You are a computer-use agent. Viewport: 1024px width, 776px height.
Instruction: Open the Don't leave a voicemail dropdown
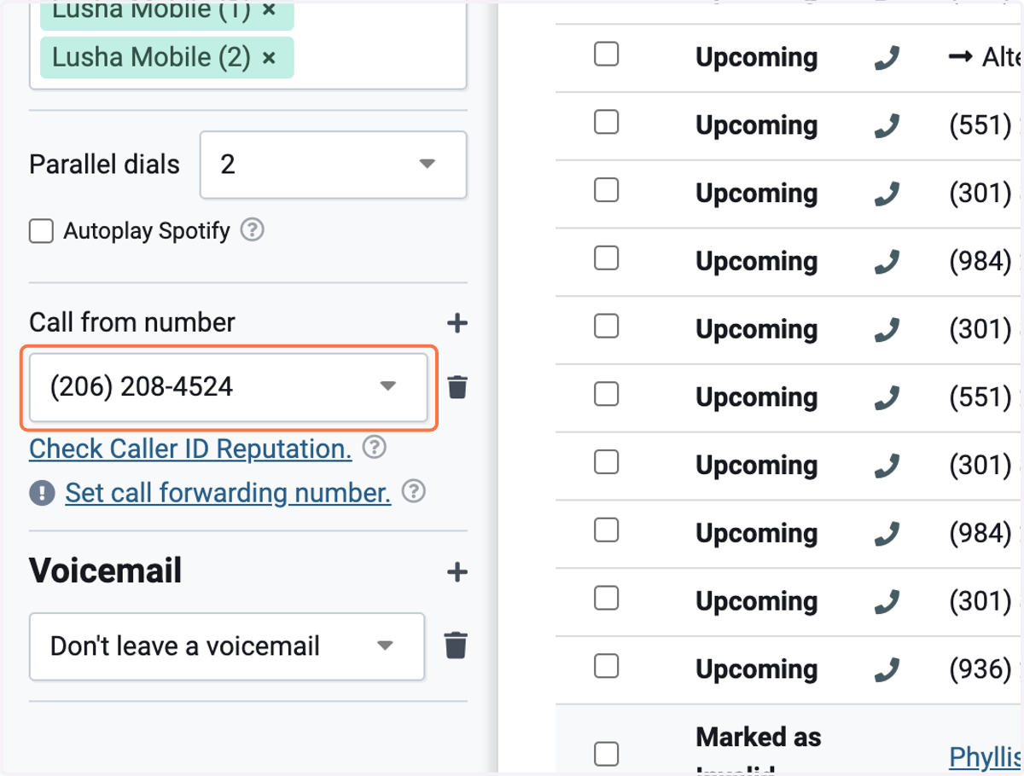point(227,646)
